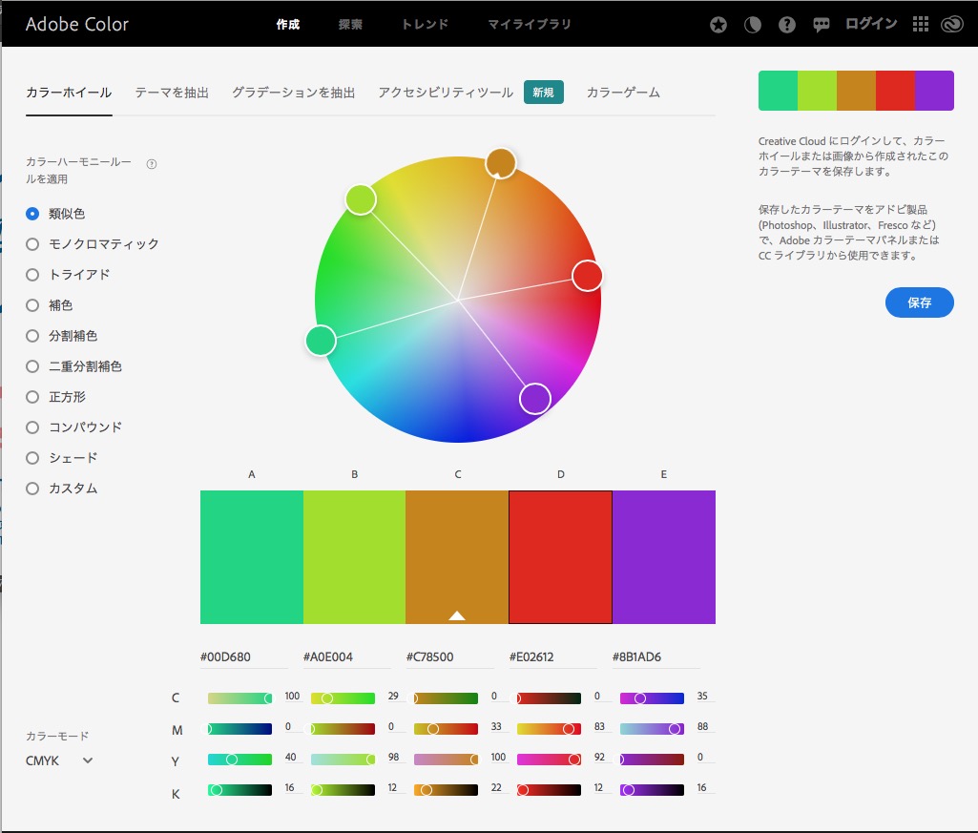The width and height of the screenshot is (978, 833).
Task: Switch to the テーマを抽出 tab
Action: tap(172, 93)
